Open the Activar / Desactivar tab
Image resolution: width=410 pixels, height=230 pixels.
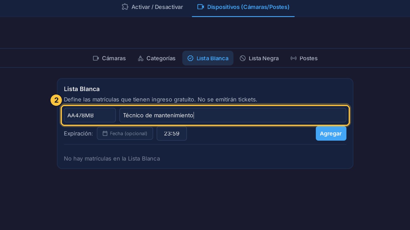[152, 7]
